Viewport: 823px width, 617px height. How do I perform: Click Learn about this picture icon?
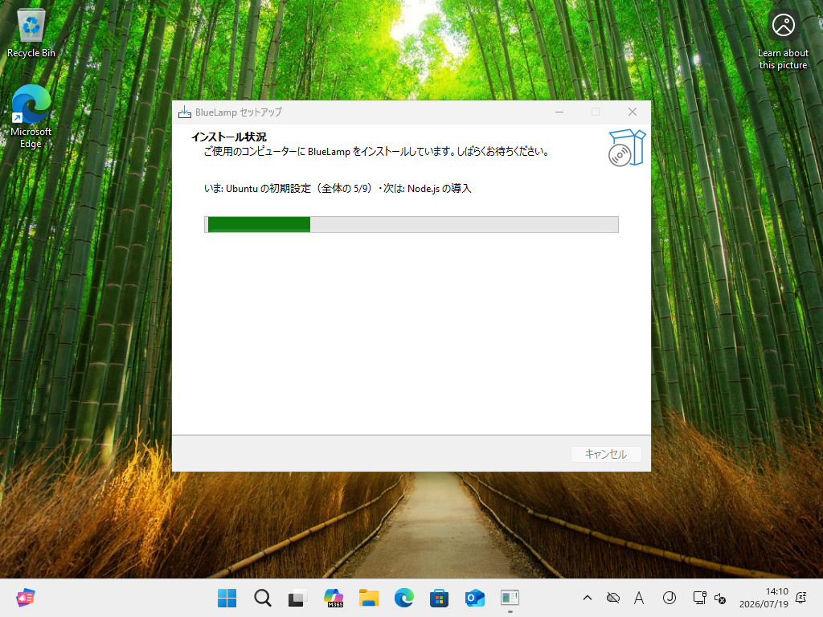pos(783,40)
